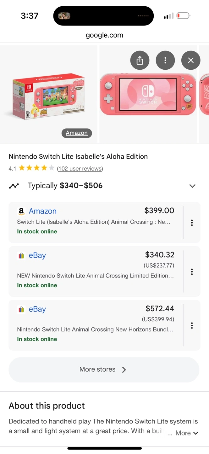The image size is (209, 454).
Task: Tap the google.com address bar
Action: click(104, 35)
